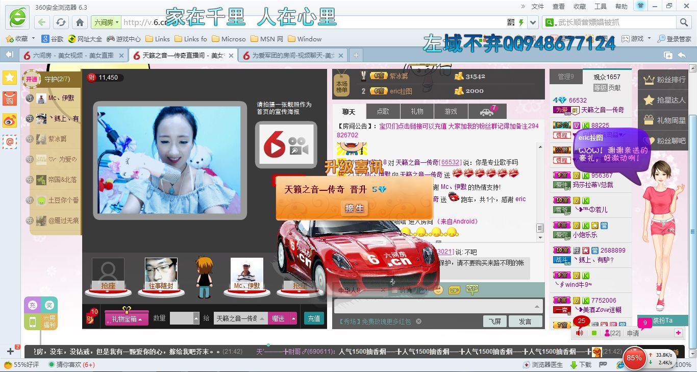The image size is (697, 372).
Task: Switch to the 为爱军团的房间 browser tab
Action: [x=293, y=56]
